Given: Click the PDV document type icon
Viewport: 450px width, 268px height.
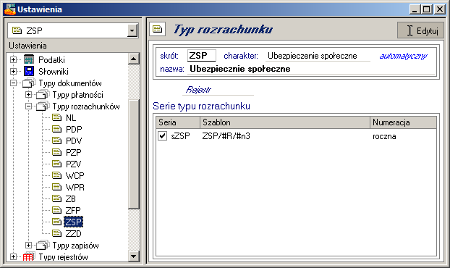Looking at the screenshot, I should point(57,141).
